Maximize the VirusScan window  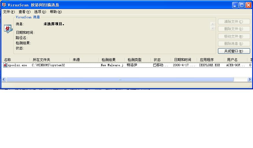tap(242, 5)
